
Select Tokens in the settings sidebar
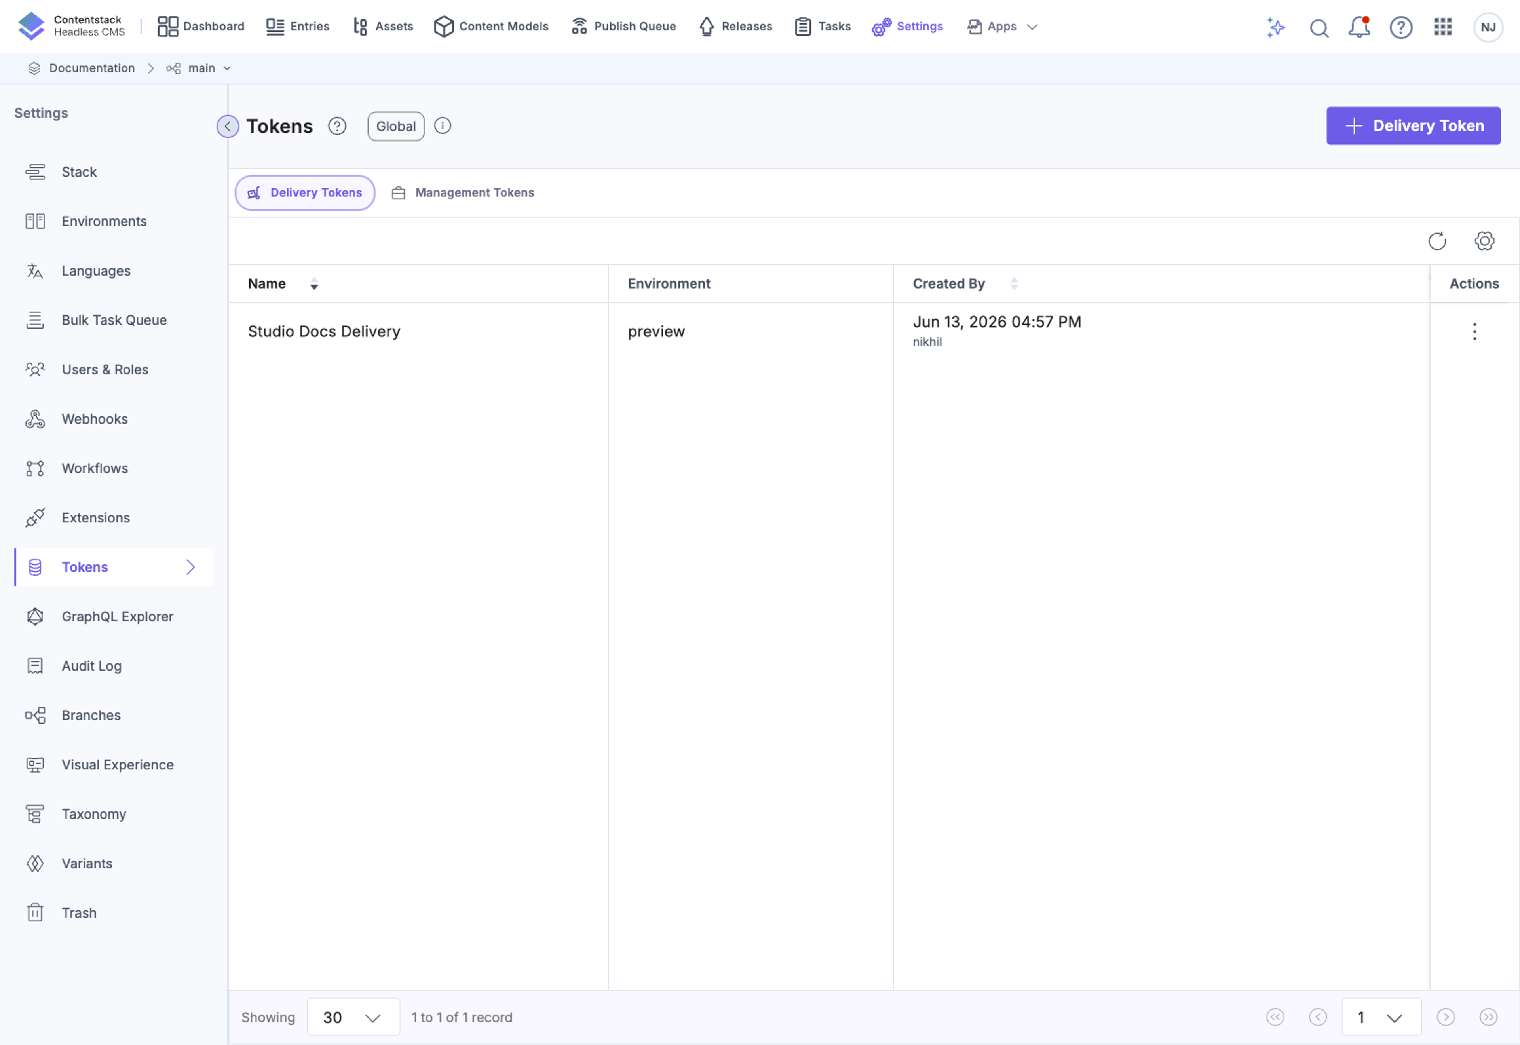click(113, 567)
